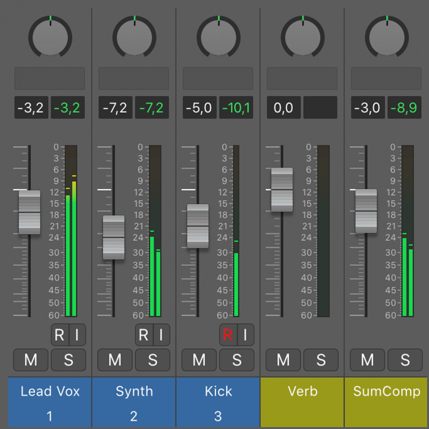Screen dimensions: 429x429
Task: Solo the SumComp channel
Action: [x=405, y=360]
